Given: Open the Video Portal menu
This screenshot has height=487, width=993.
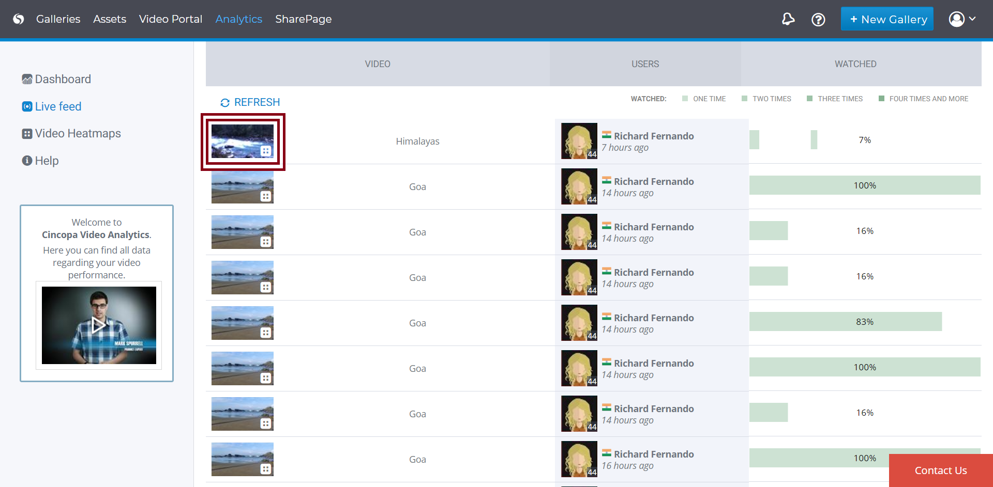Looking at the screenshot, I should (170, 19).
